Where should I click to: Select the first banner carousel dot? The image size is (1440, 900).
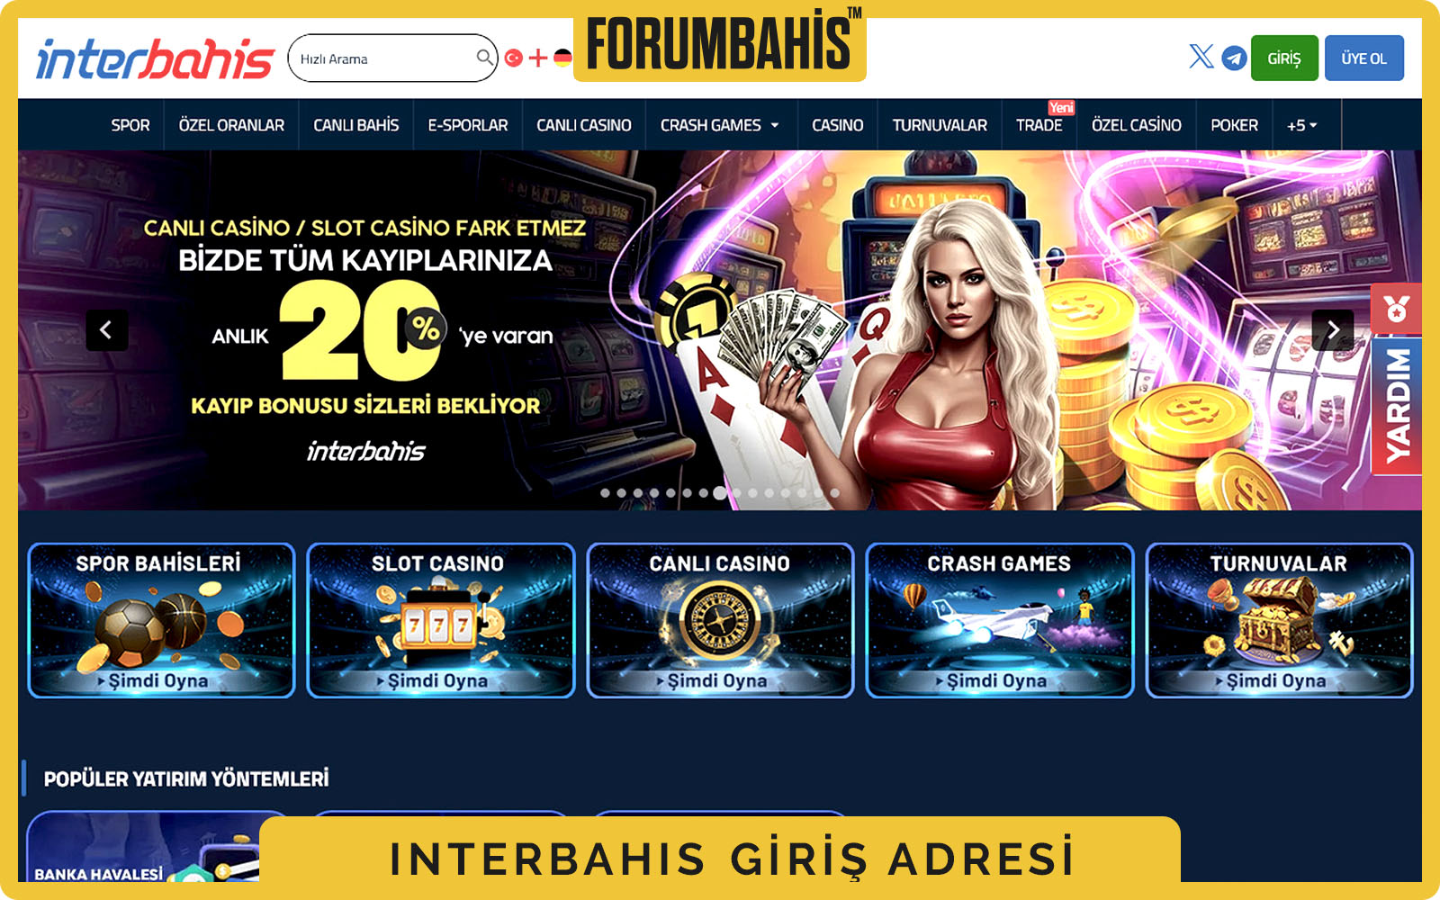tap(605, 493)
